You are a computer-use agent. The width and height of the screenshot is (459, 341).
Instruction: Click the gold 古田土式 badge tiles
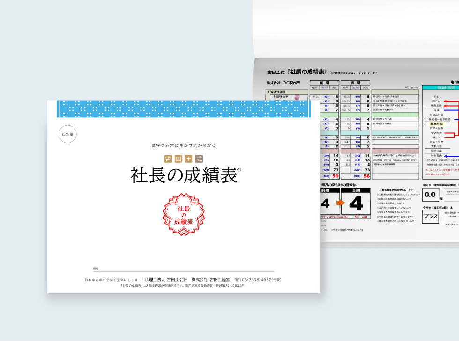(x=184, y=159)
